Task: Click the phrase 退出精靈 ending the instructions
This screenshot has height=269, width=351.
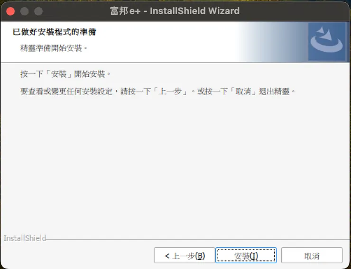Action: pyautogui.click(x=274, y=91)
